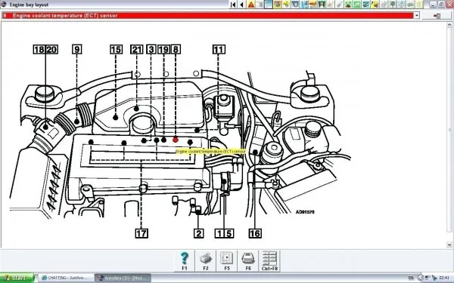Click callout number 9 in diagram
454x283 pixels.
(76, 49)
